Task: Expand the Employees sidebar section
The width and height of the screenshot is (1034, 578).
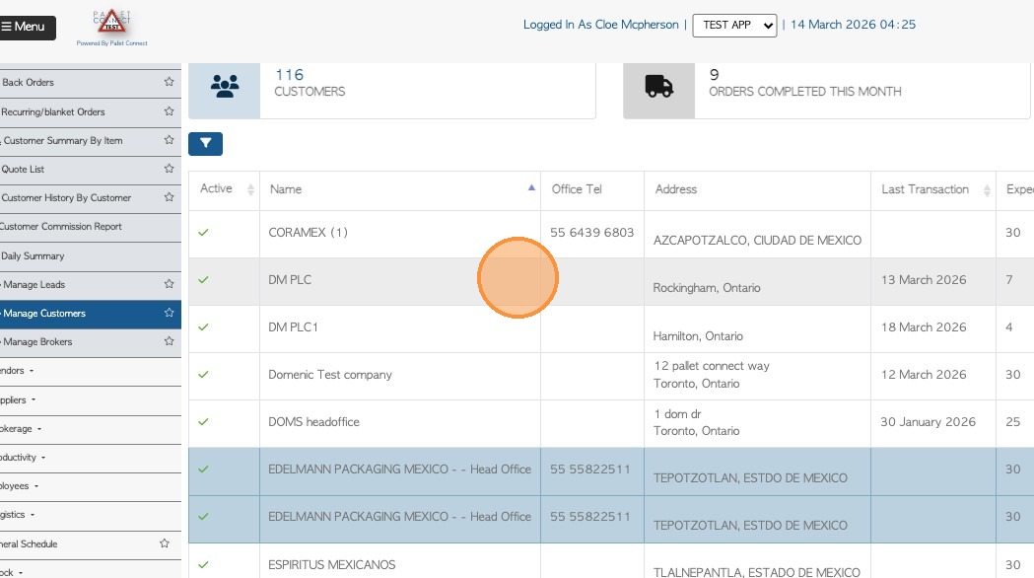Action: (x=19, y=485)
